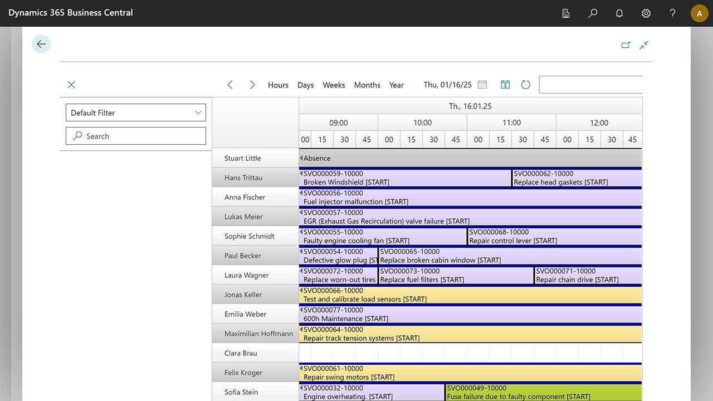
Task: Go to the next period with the right chevron
Action: [252, 84]
